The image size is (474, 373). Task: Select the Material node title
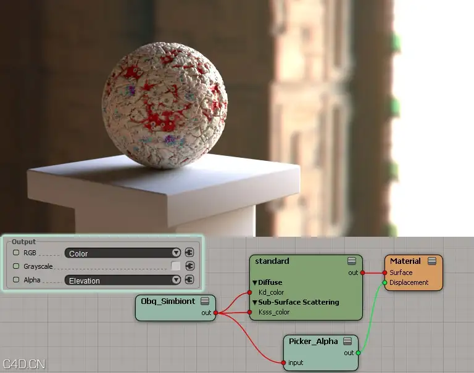coord(405,261)
